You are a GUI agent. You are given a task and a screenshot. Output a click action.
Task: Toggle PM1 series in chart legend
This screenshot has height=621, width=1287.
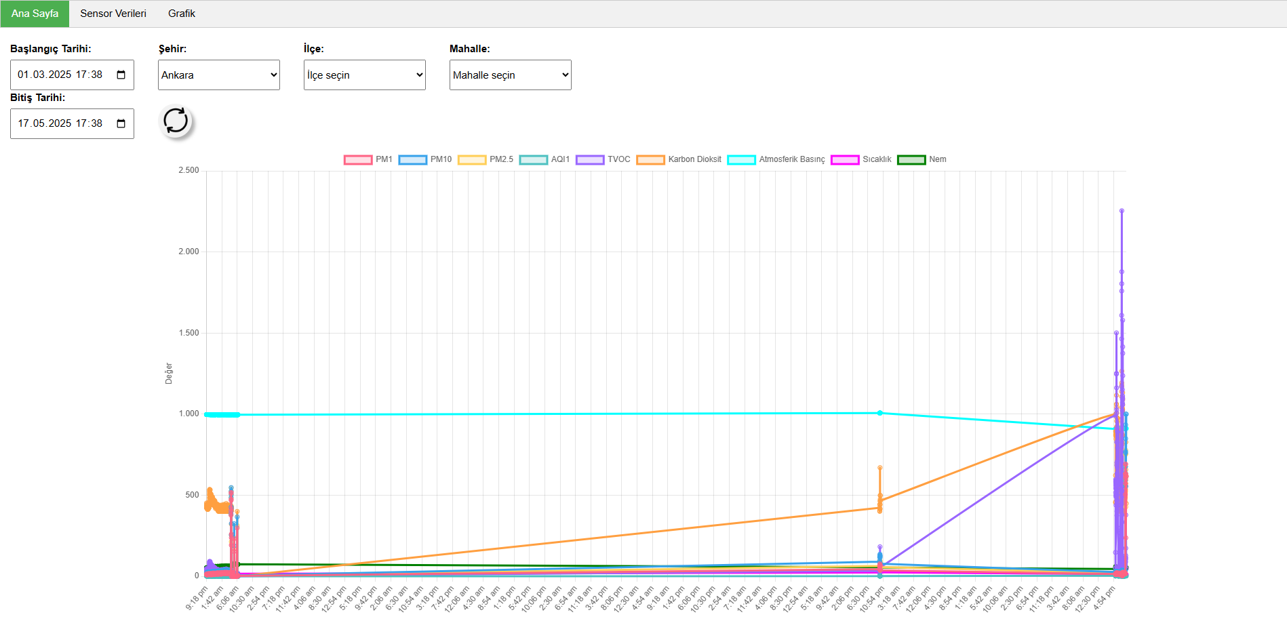coord(368,159)
